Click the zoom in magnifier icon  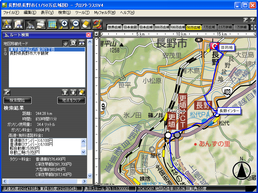[x=64, y=24]
